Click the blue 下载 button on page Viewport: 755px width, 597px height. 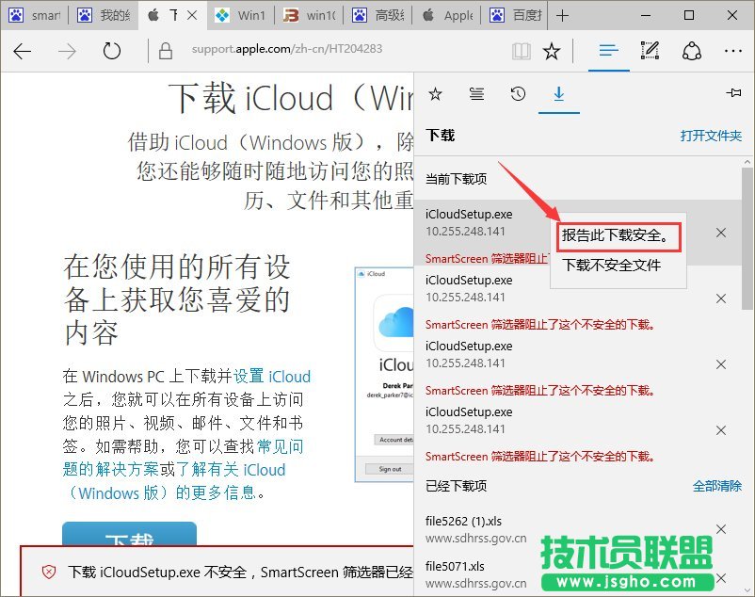coord(130,534)
